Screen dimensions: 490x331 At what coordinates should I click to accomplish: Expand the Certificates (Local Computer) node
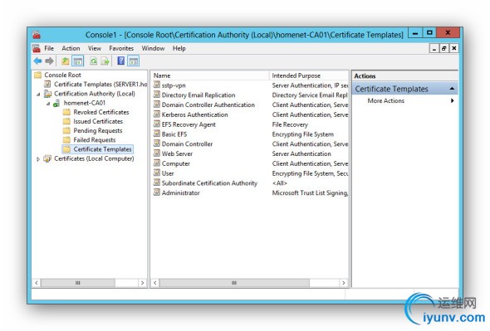click(x=38, y=159)
